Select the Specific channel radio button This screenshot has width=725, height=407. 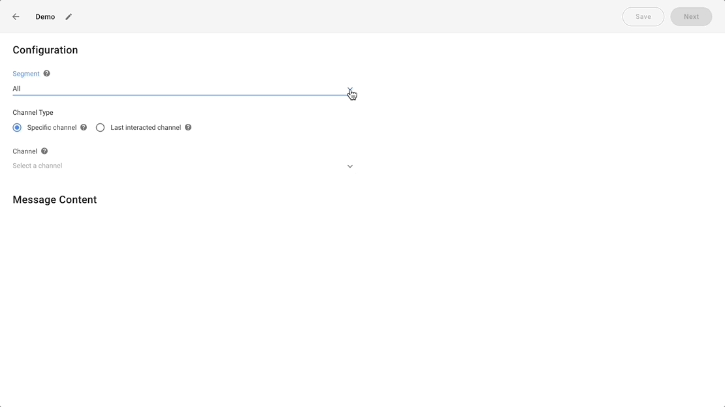click(17, 128)
